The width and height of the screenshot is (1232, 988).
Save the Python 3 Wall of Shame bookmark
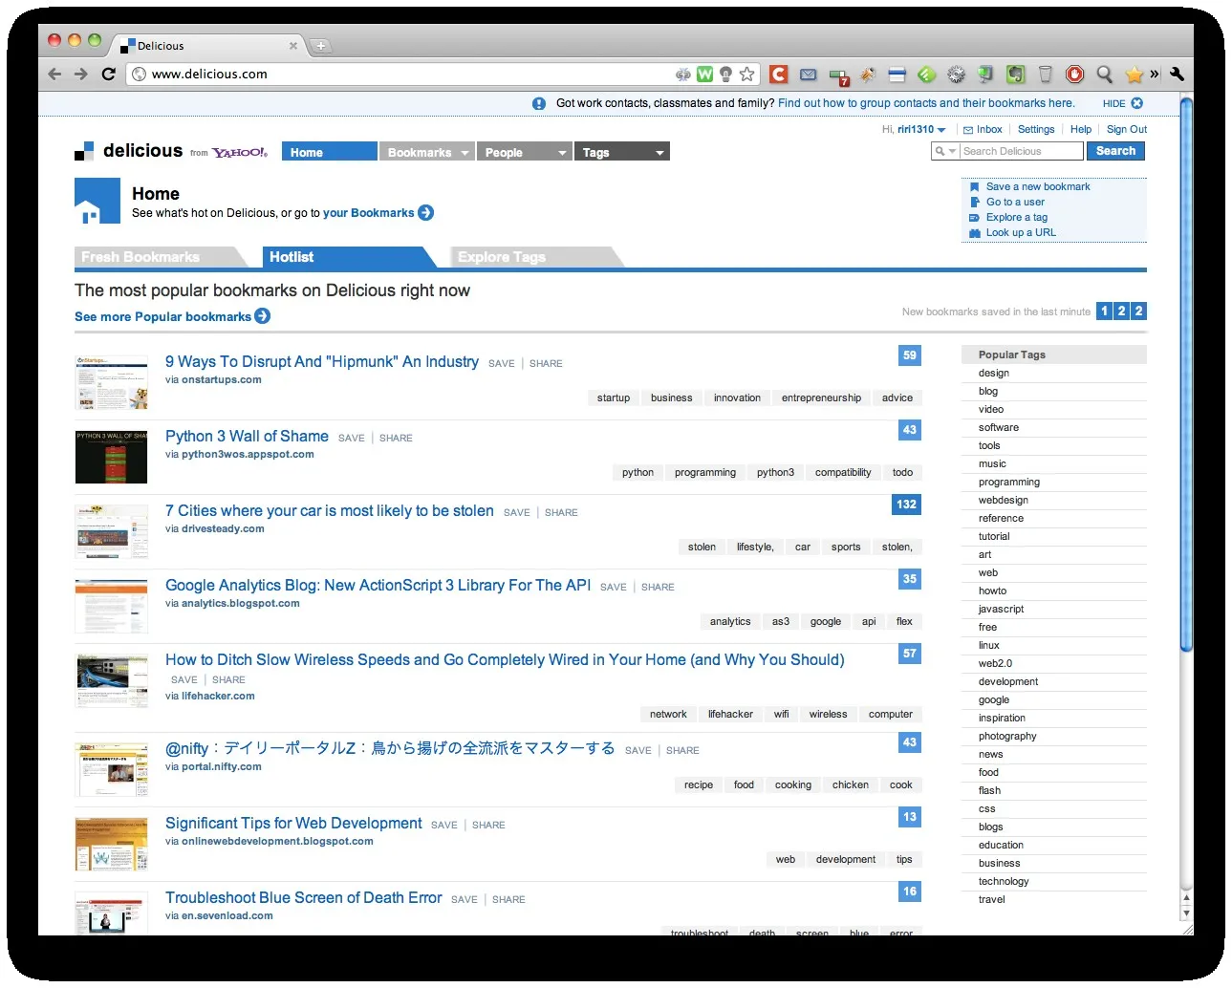pyautogui.click(x=351, y=439)
